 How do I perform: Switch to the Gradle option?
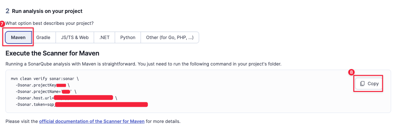[43, 37]
